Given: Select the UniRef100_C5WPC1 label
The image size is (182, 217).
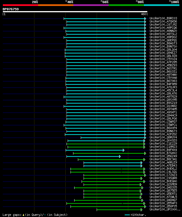Looking at the screenshot, I should coord(163,125).
